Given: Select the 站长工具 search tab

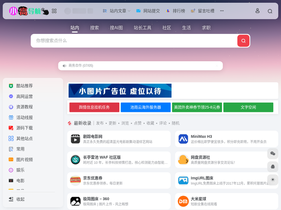Looking at the screenshot, I should pyautogui.click(x=143, y=28).
